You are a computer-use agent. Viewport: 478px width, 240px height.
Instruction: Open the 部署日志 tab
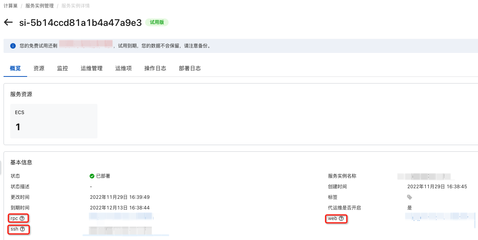point(190,68)
